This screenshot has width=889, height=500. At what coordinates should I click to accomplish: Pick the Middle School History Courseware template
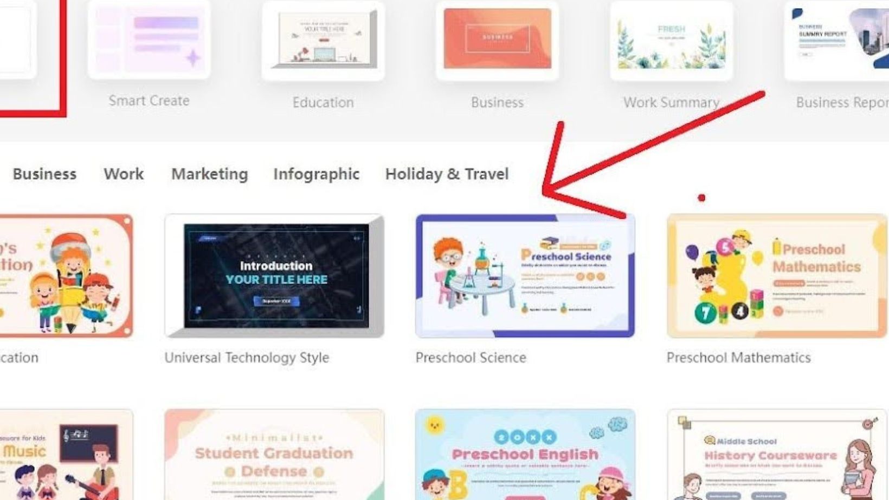coord(777,455)
